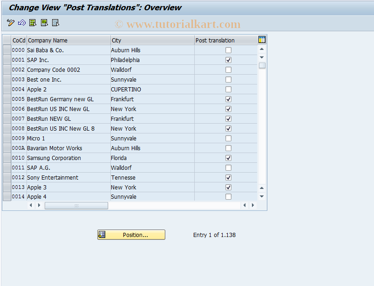Select the row selector for Apple 2
The width and height of the screenshot is (374, 286).
[x=7, y=90]
